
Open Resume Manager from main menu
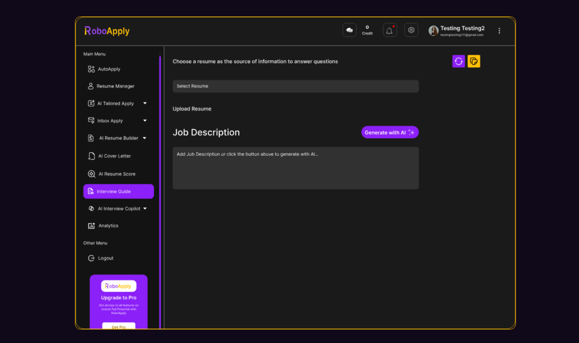(x=115, y=86)
